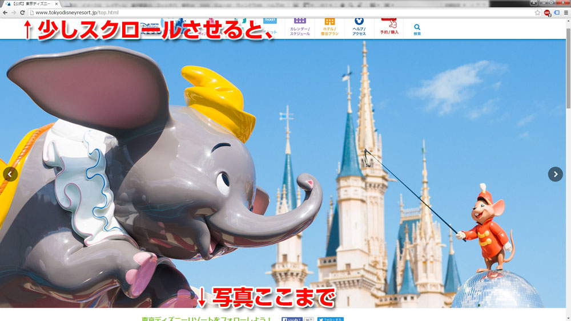Click the Dumbo castle hero image

coord(283,174)
